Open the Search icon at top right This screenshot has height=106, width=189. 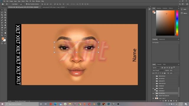click(180, 4)
